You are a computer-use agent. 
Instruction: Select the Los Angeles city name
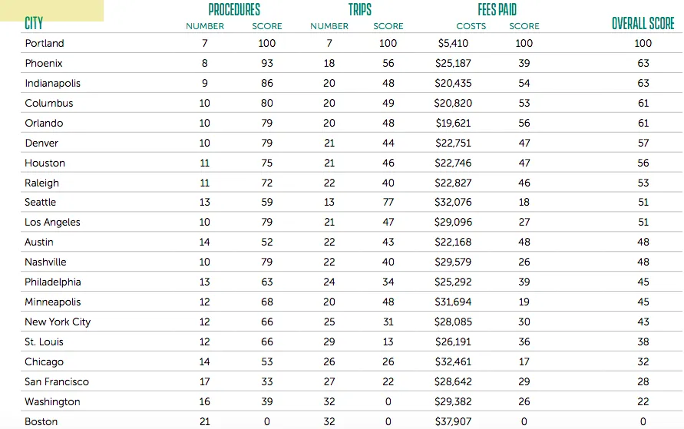52,223
